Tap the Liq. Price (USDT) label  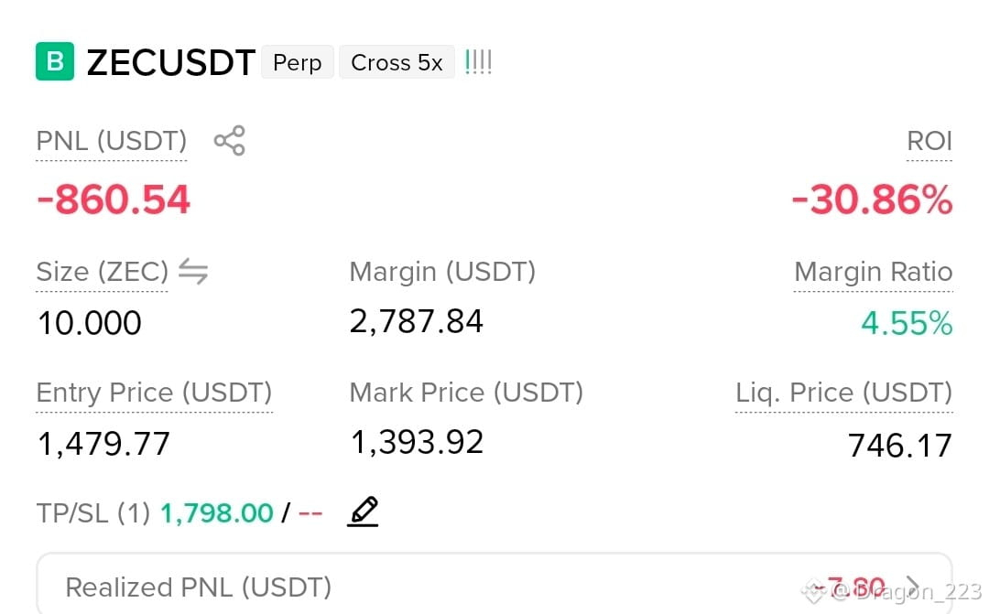844,393
